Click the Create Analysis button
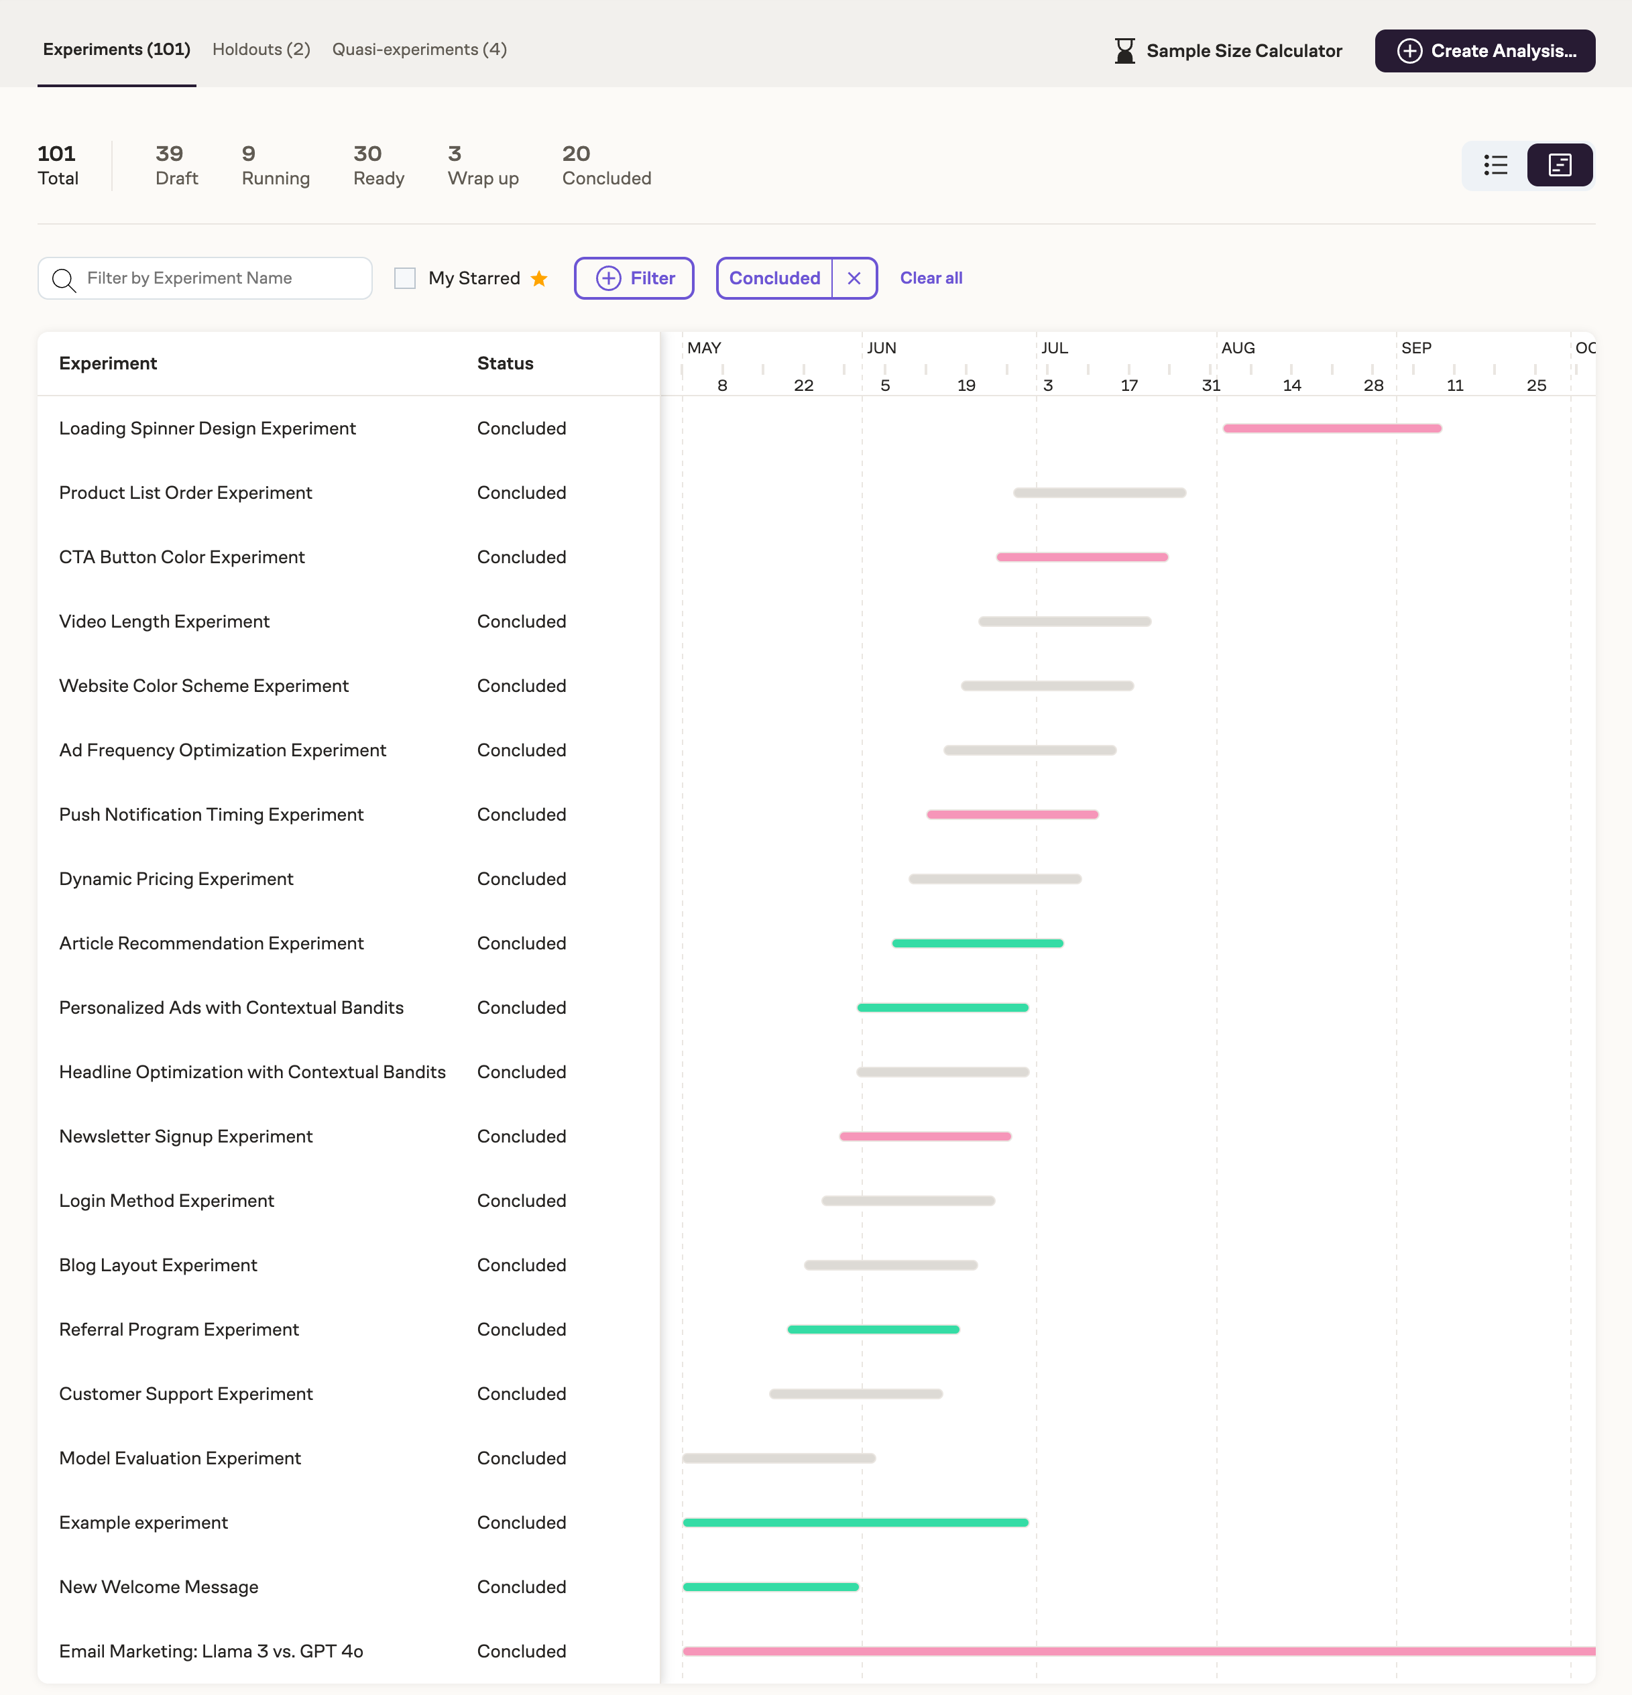The width and height of the screenshot is (1632, 1695). tap(1485, 50)
